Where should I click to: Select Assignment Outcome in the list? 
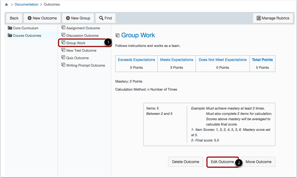click(83, 28)
